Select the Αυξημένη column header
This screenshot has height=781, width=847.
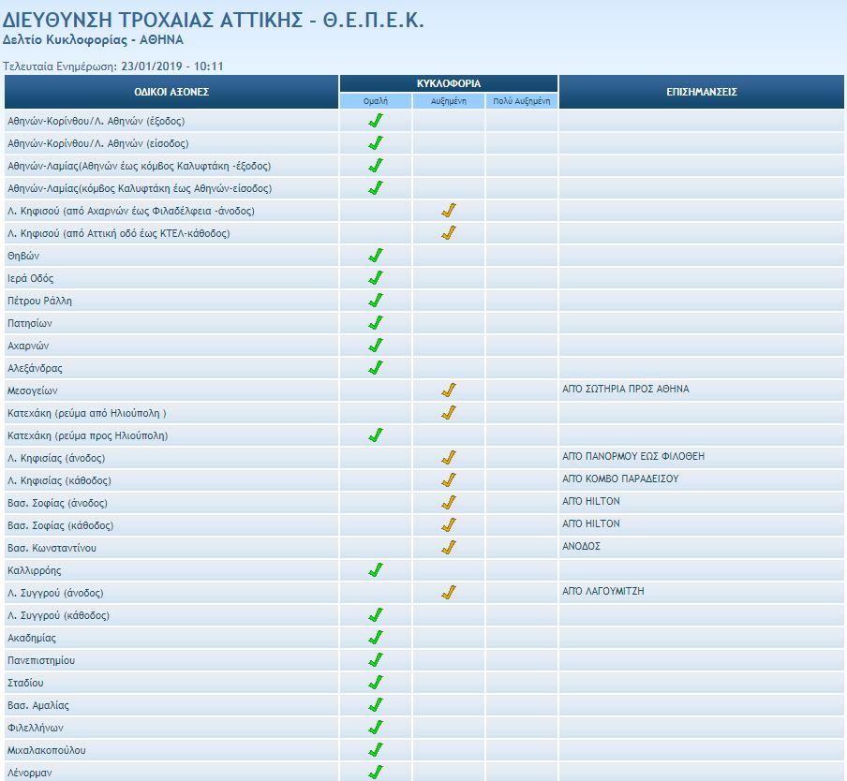point(449,101)
